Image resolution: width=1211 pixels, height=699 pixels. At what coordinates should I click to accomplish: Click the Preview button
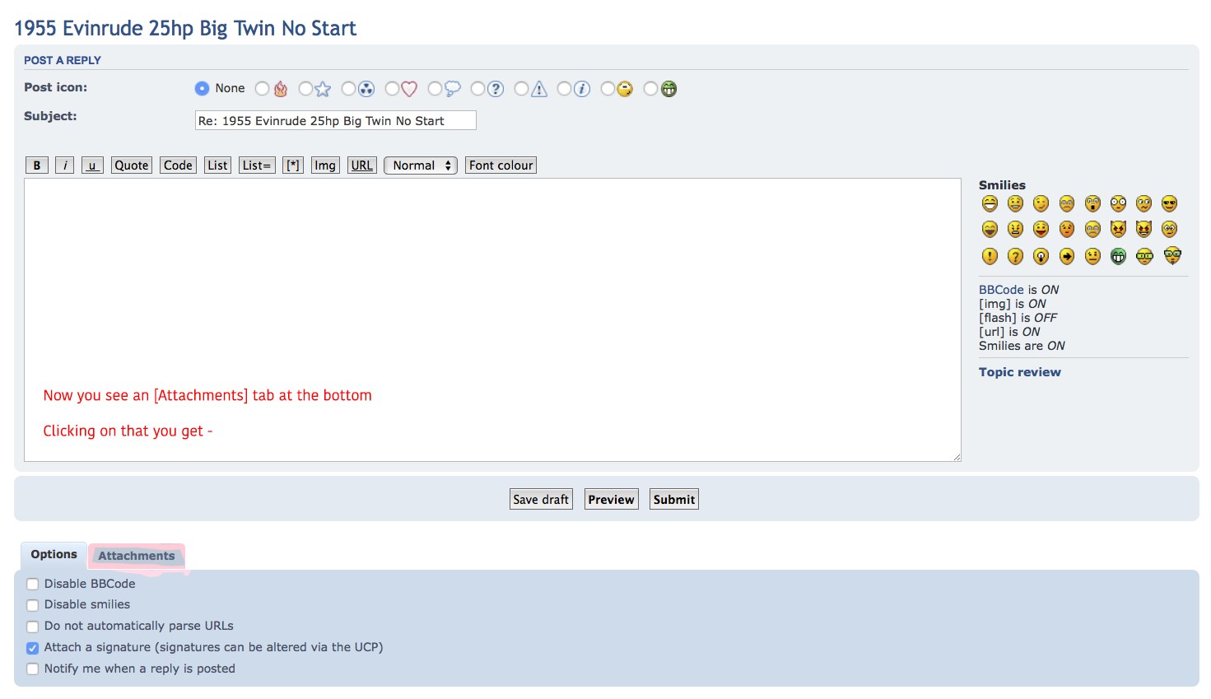pyautogui.click(x=612, y=499)
